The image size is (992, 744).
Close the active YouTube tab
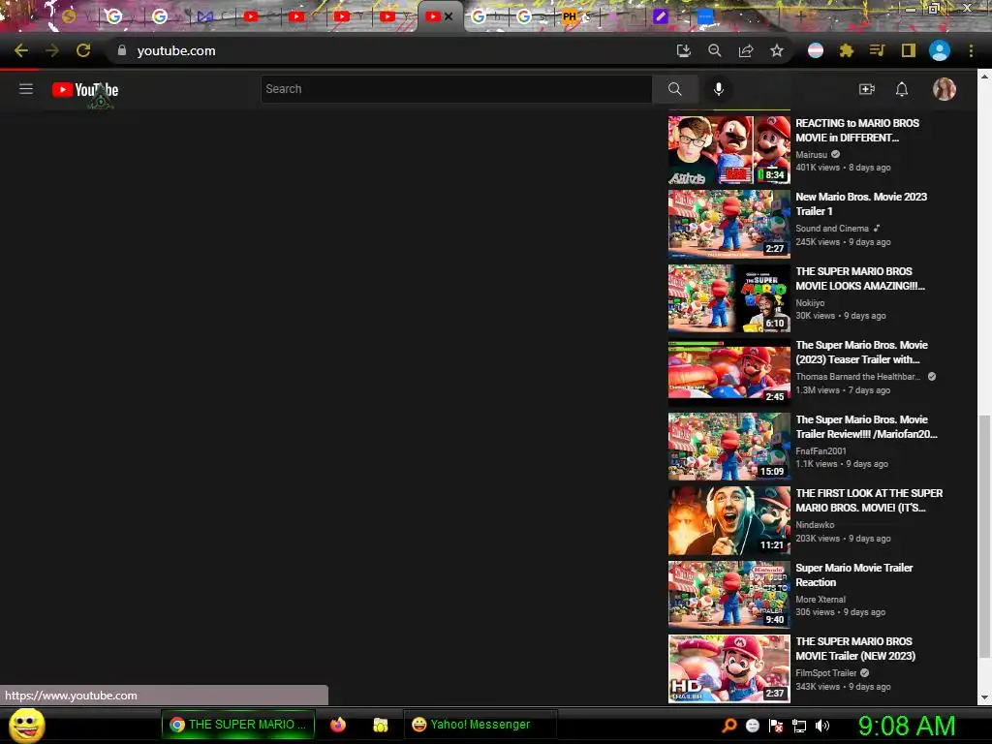click(449, 17)
